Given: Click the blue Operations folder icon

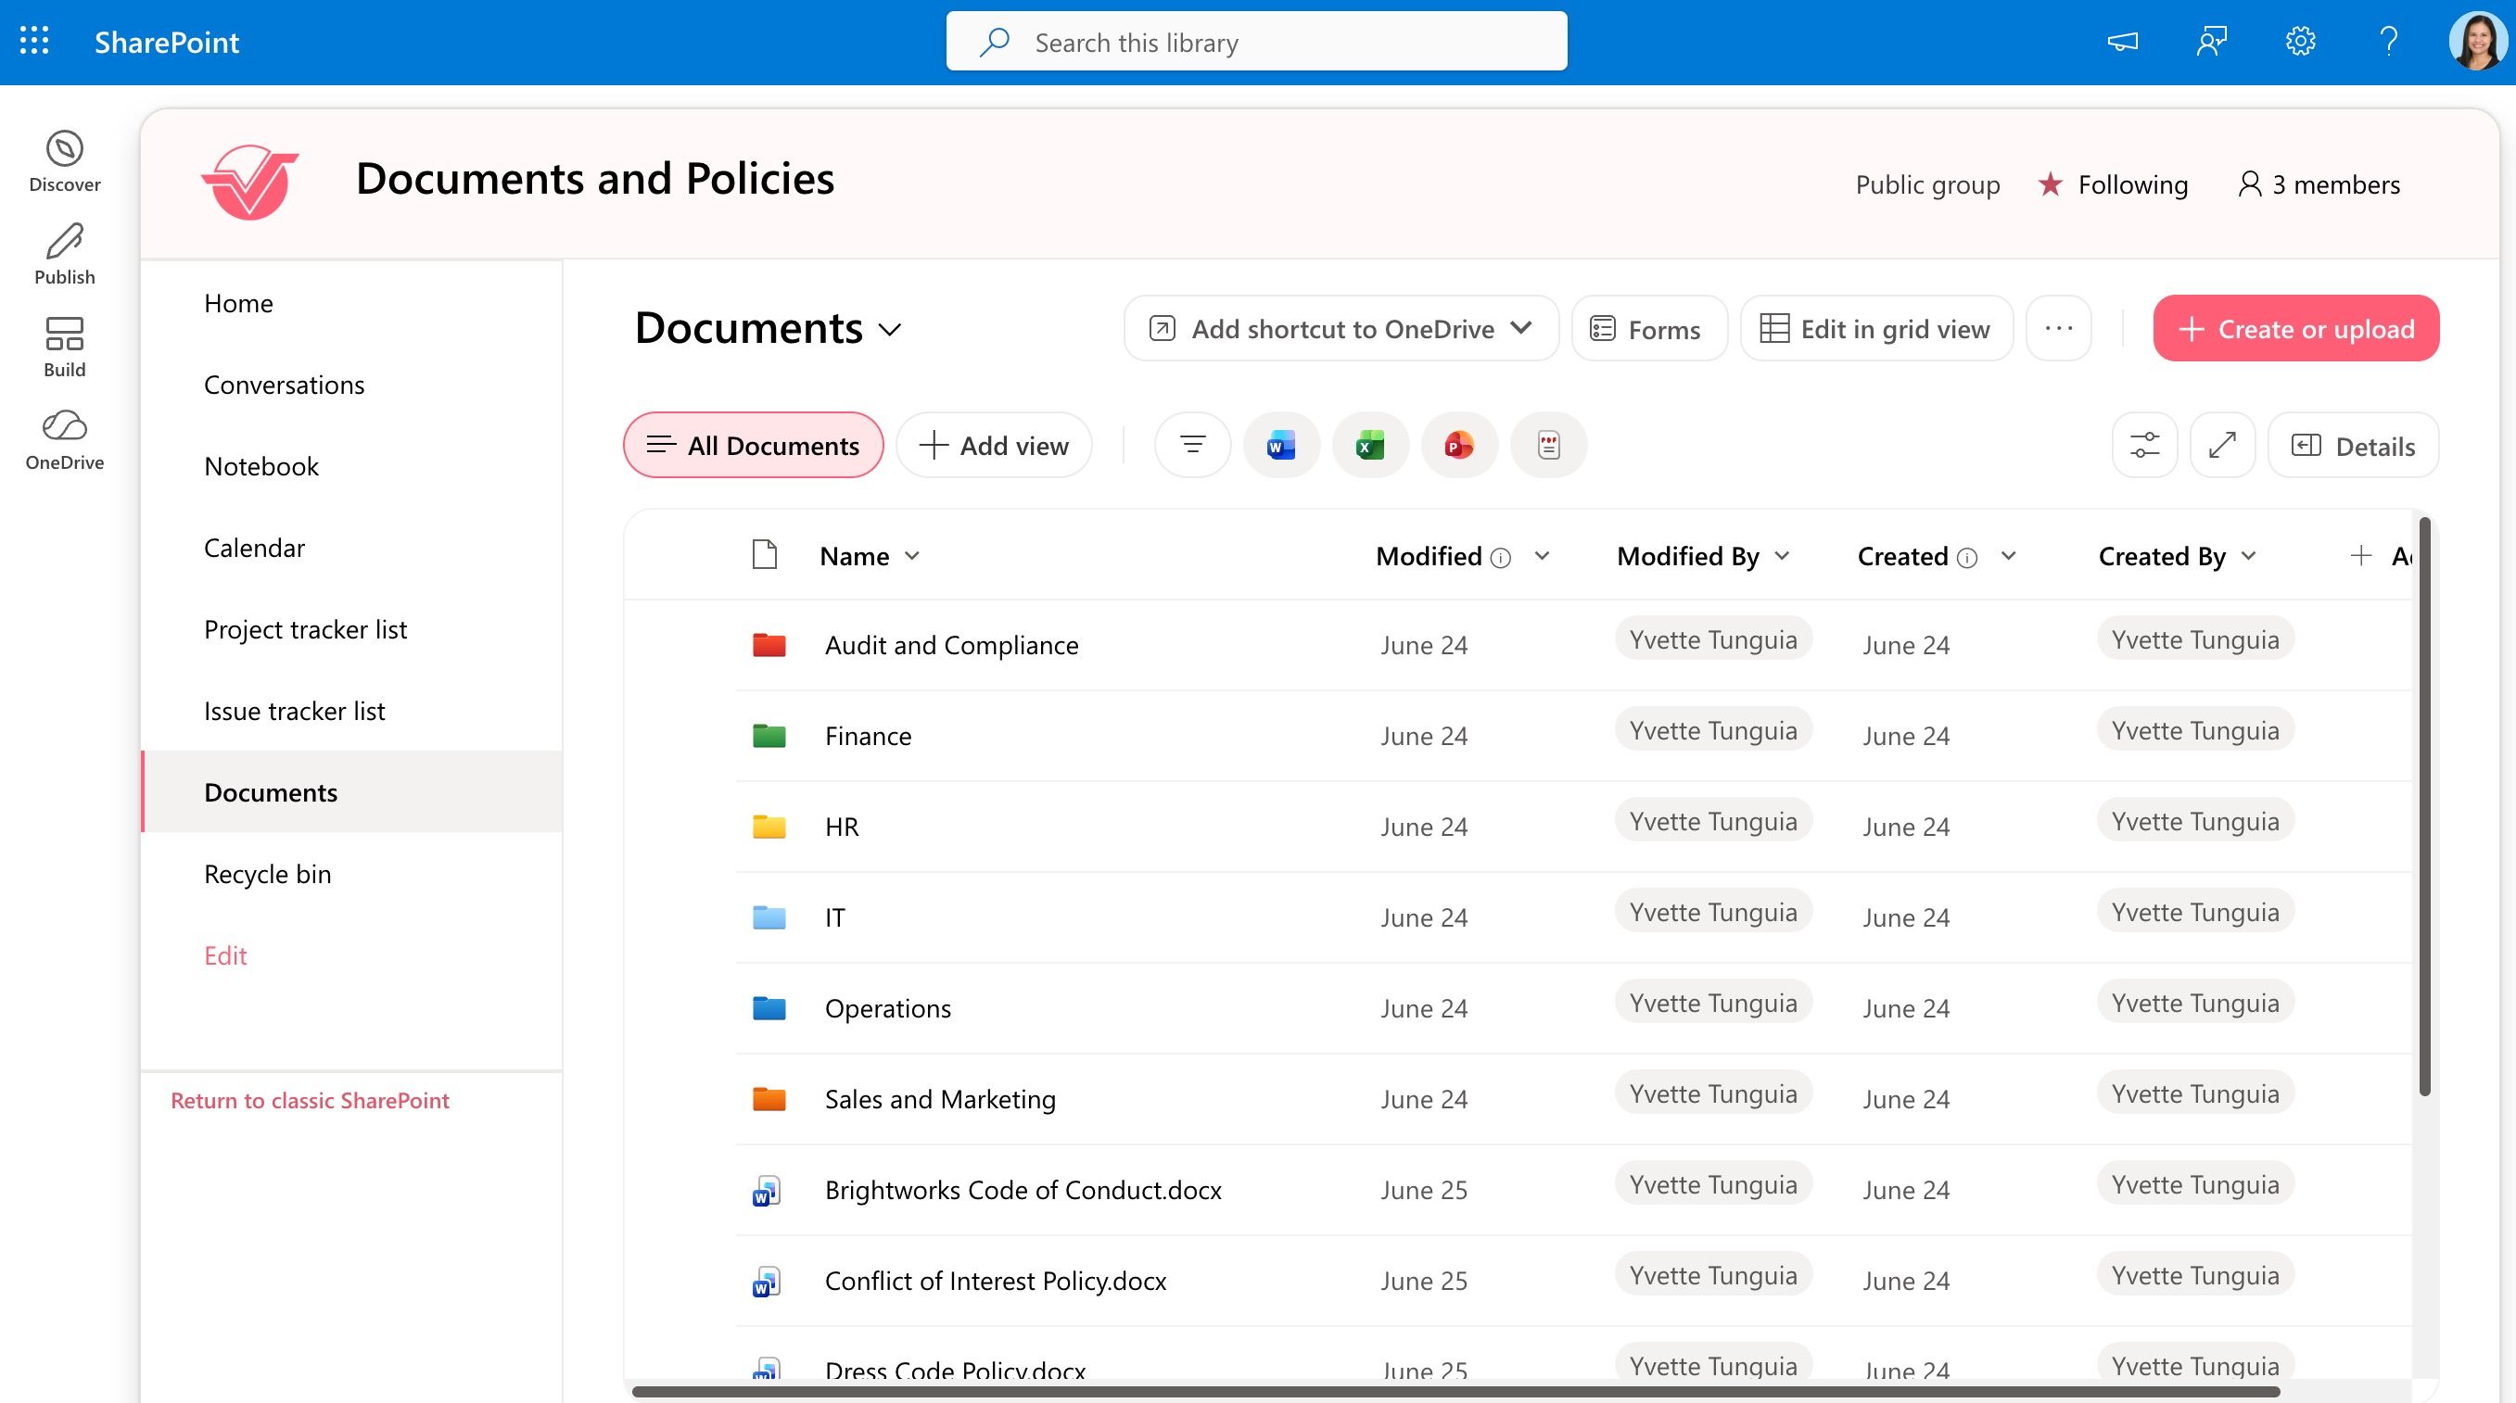Looking at the screenshot, I should [769, 1007].
